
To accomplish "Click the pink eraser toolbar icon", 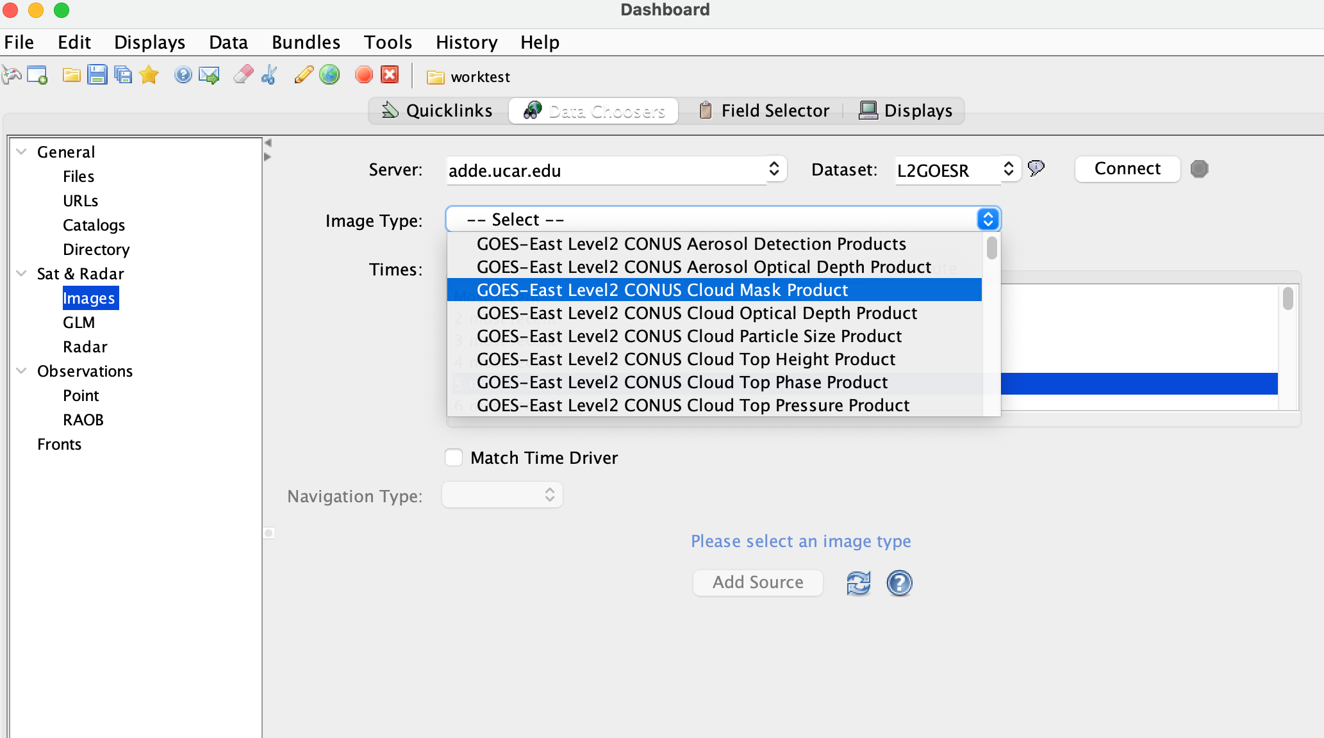I will pyautogui.click(x=243, y=76).
